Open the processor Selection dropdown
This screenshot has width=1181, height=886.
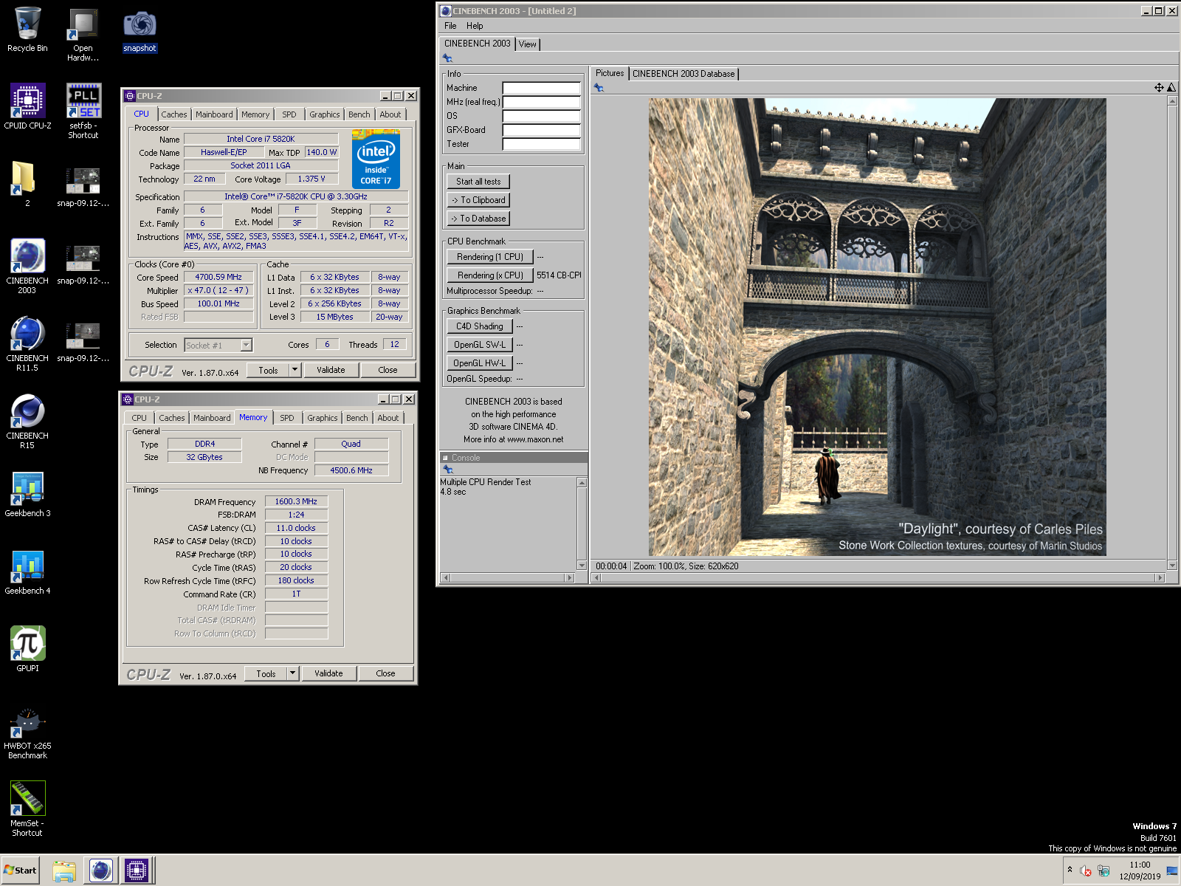tap(247, 345)
